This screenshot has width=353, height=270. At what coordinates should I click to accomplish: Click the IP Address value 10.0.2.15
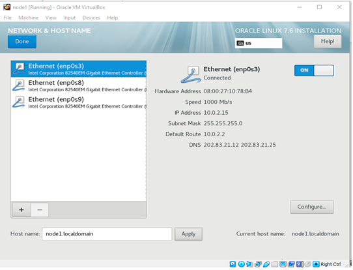[216, 113]
